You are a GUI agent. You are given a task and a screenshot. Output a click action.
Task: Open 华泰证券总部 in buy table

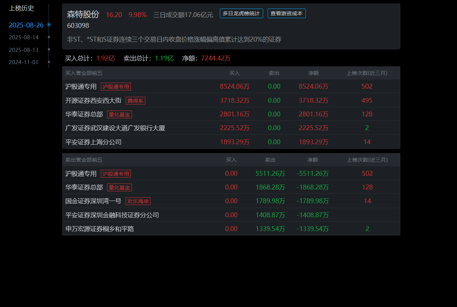[x=84, y=114]
